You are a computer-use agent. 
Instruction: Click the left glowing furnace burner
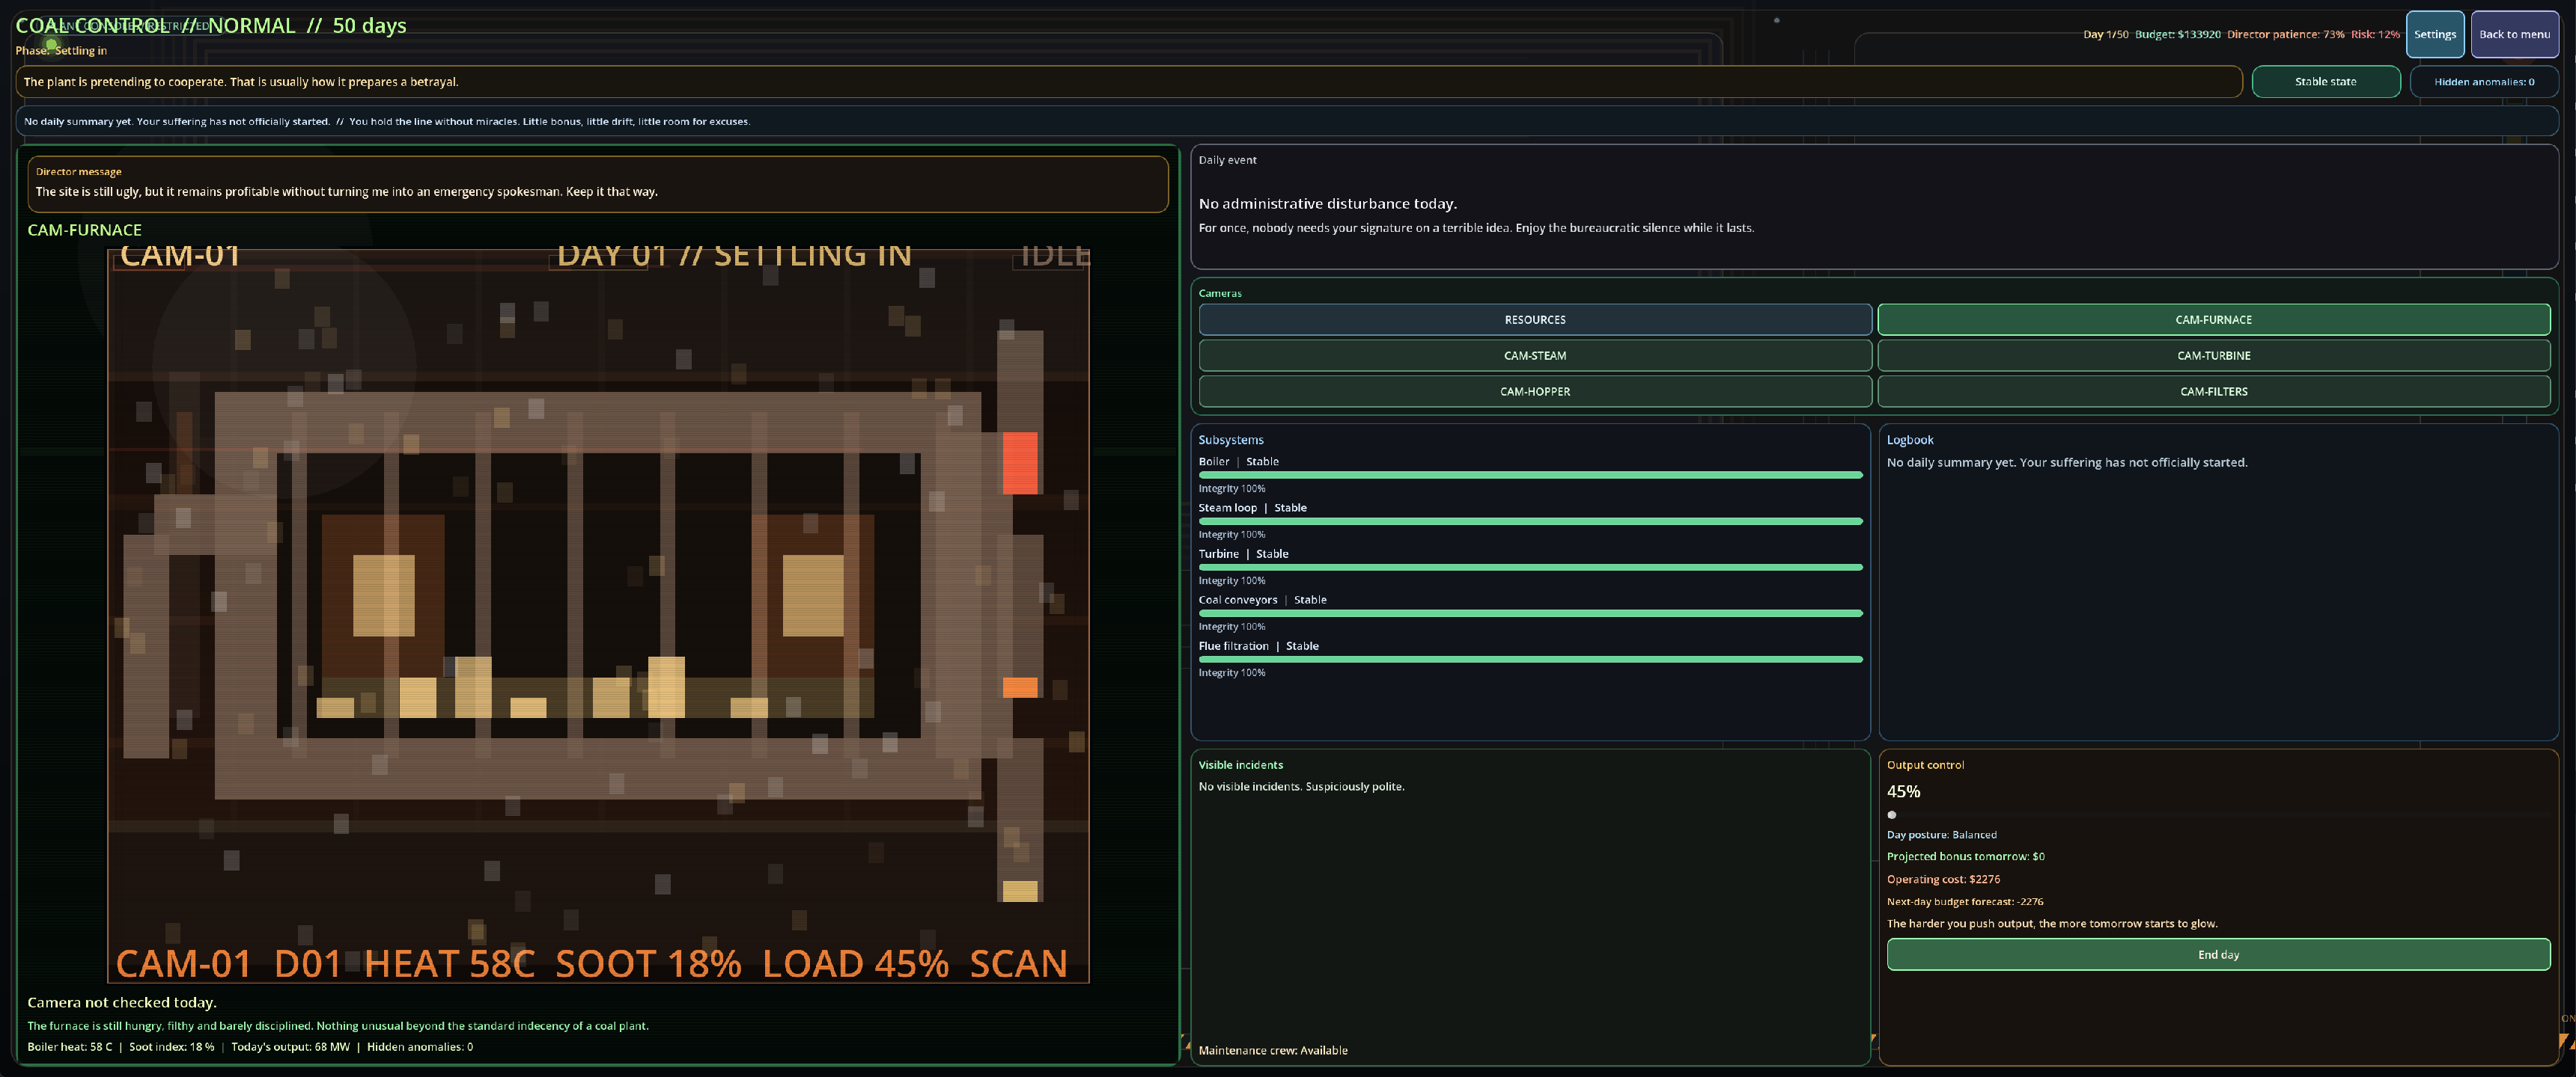(383, 595)
